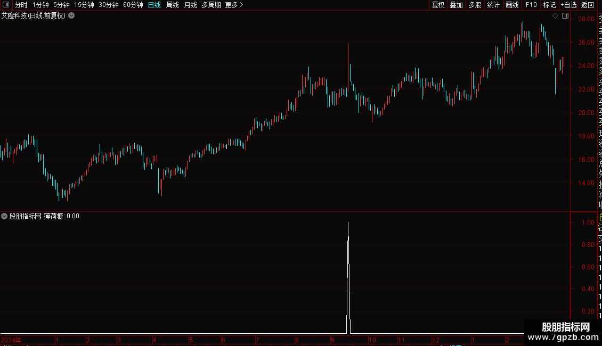602x346 pixels.
Task: Toggle the left sidebar panel icon
Action: coord(6,5)
